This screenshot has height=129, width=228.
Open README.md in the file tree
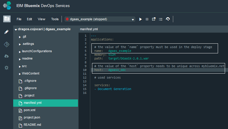click(x=33, y=125)
